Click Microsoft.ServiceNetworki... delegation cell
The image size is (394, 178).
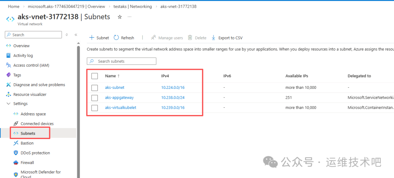click(371, 98)
